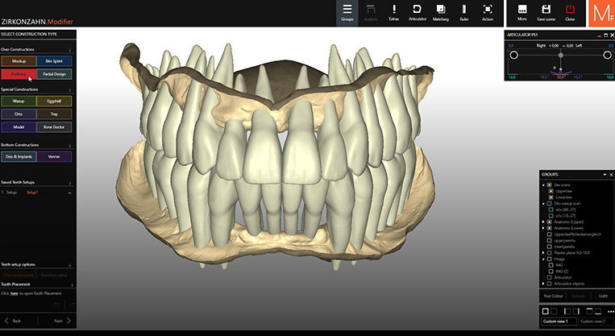Expand the Anatomic (Upper) group
615x336 pixels.
[x=542, y=222]
